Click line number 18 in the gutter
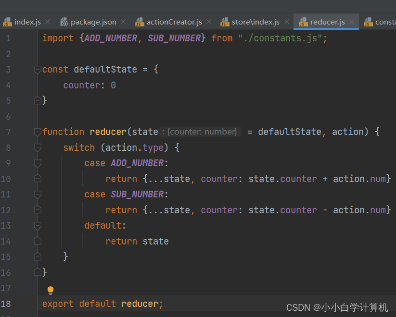 6,304
